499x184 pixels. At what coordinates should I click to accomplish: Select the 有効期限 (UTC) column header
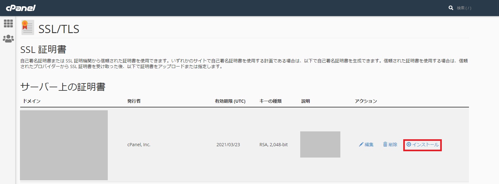(x=230, y=101)
